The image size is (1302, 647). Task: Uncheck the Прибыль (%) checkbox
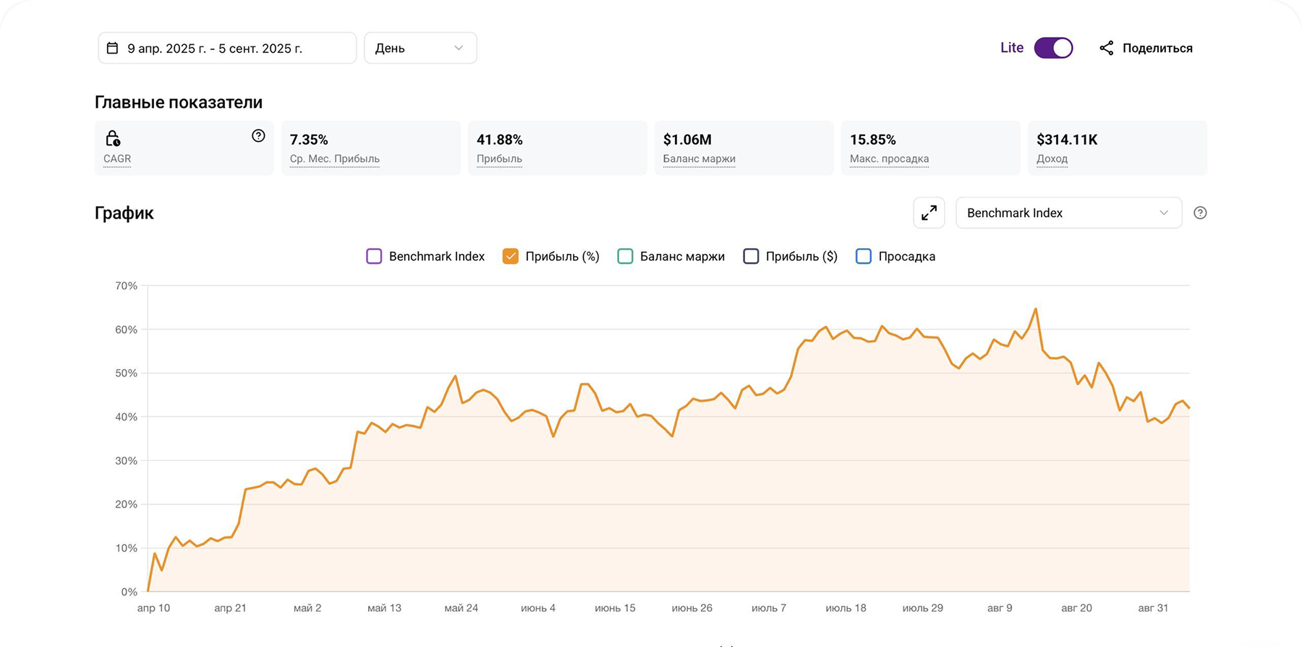point(511,256)
